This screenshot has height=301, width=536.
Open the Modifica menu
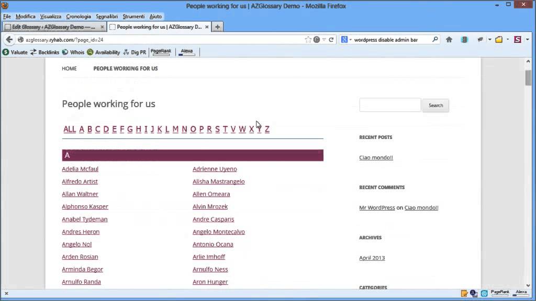pyautogui.click(x=25, y=16)
